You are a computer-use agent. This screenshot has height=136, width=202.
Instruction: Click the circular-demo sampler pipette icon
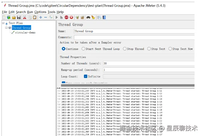coord(13,33)
